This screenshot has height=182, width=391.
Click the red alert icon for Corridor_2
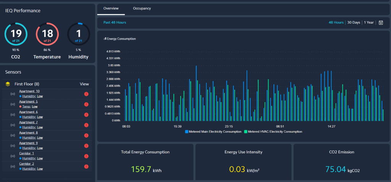point(86,166)
